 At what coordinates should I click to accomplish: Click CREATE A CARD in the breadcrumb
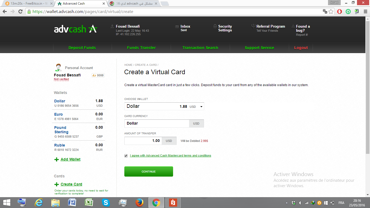[x=146, y=65]
